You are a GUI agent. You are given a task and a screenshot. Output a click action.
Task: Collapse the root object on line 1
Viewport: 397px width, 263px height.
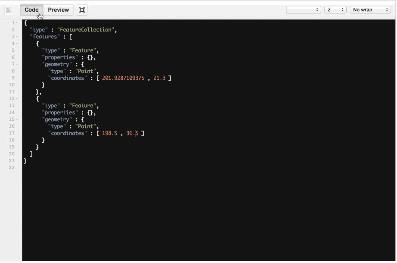tap(17, 23)
